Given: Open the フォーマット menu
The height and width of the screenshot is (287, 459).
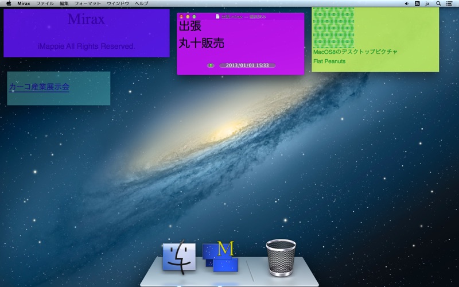Looking at the screenshot, I should point(88,3).
